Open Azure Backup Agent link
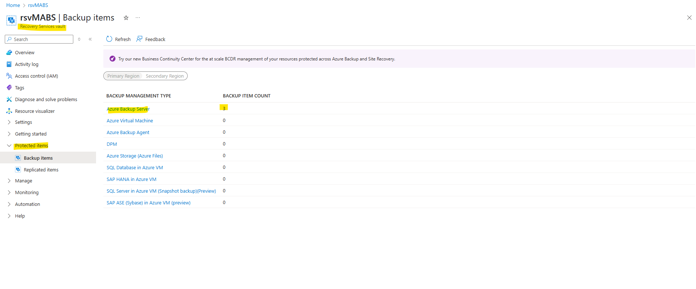Image resolution: width=696 pixels, height=289 pixels. 128,132
